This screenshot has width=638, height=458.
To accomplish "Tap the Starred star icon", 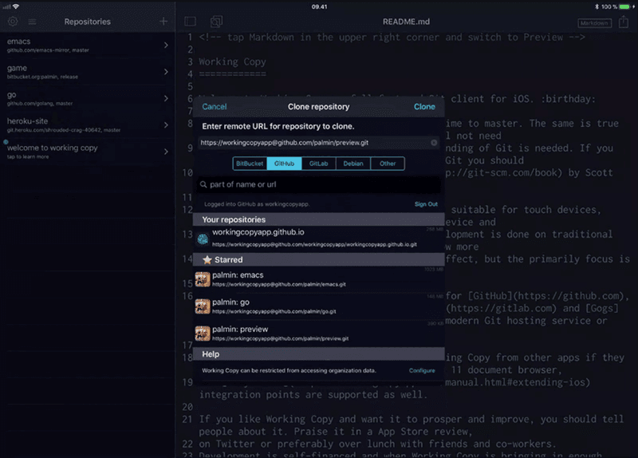I will pos(207,260).
